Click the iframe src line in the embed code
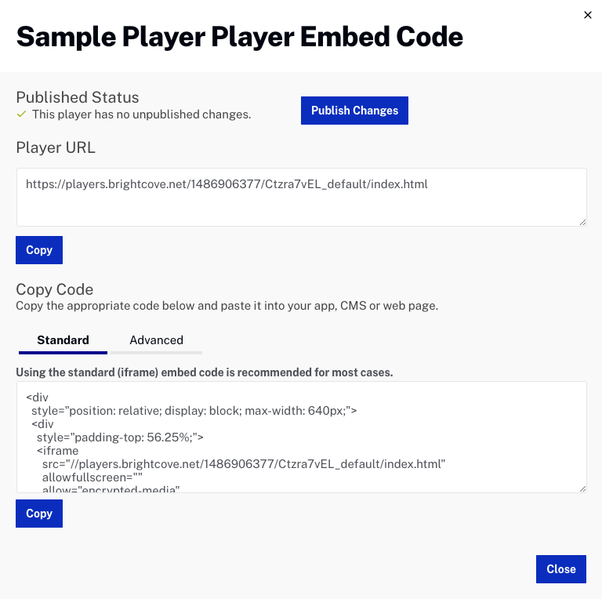Screen dimensions: 602x599 click(243, 464)
